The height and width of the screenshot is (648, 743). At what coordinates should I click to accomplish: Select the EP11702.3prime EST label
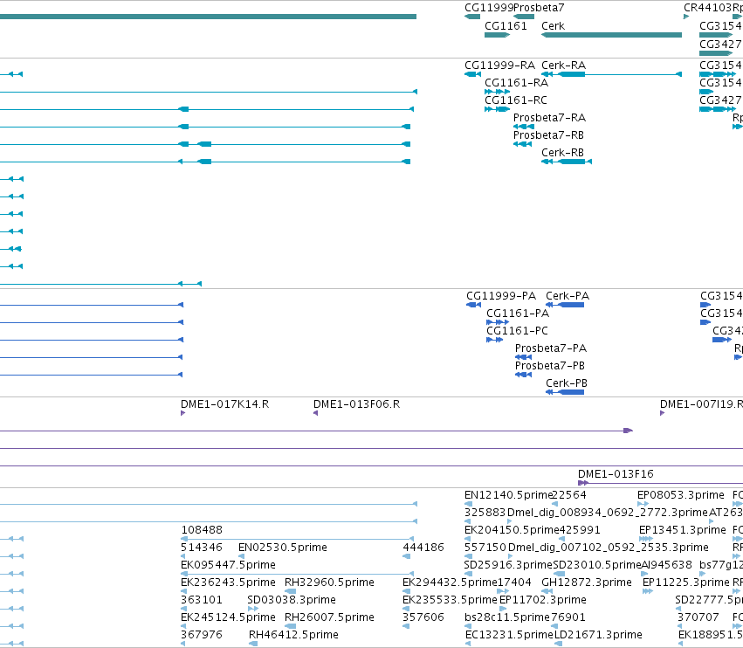coord(543,600)
